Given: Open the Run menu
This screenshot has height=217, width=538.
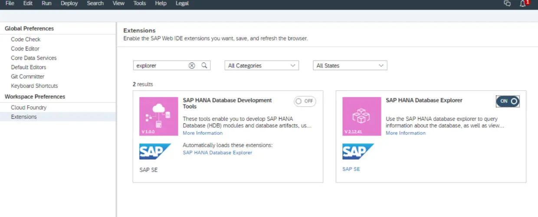Looking at the screenshot, I should tap(46, 3).
